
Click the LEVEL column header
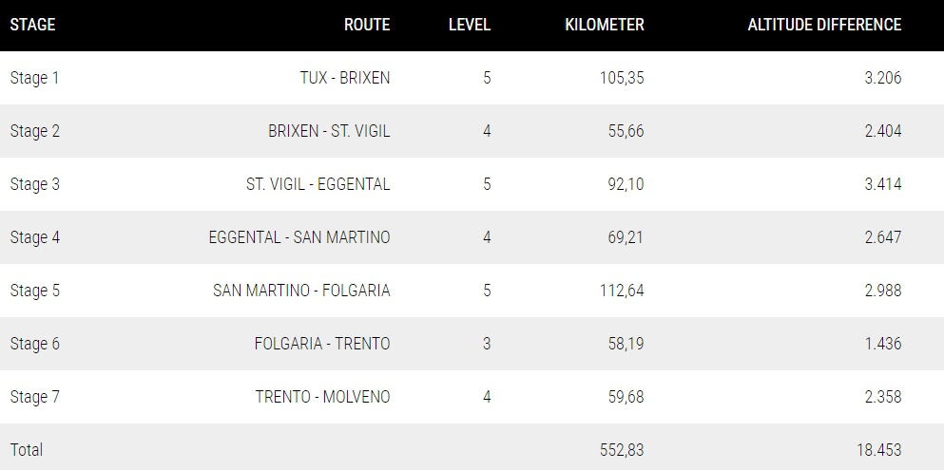[470, 25]
